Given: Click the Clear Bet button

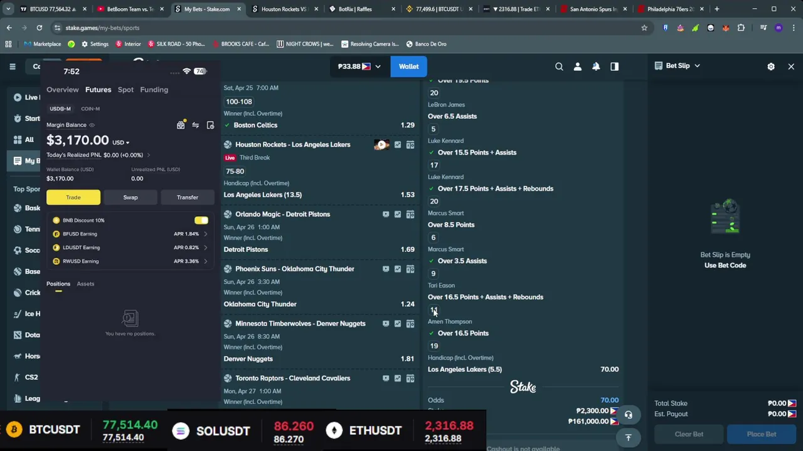Looking at the screenshot, I should tap(689, 434).
